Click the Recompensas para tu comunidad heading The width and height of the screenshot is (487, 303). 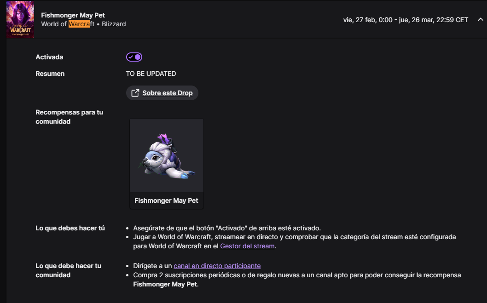(x=69, y=117)
